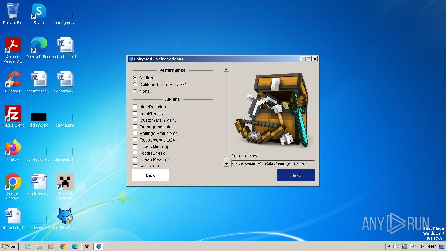The height and width of the screenshot is (251, 446).
Task: Select the noticehear.rtf file icon
Action: tap(65, 48)
